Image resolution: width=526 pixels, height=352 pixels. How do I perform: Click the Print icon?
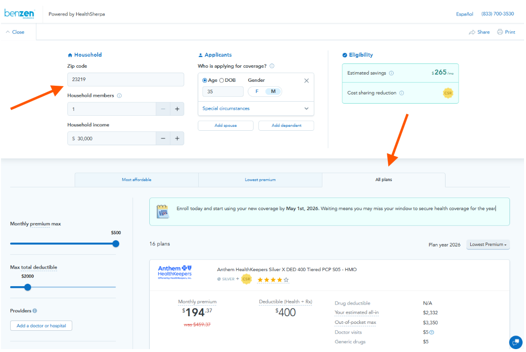(500, 32)
